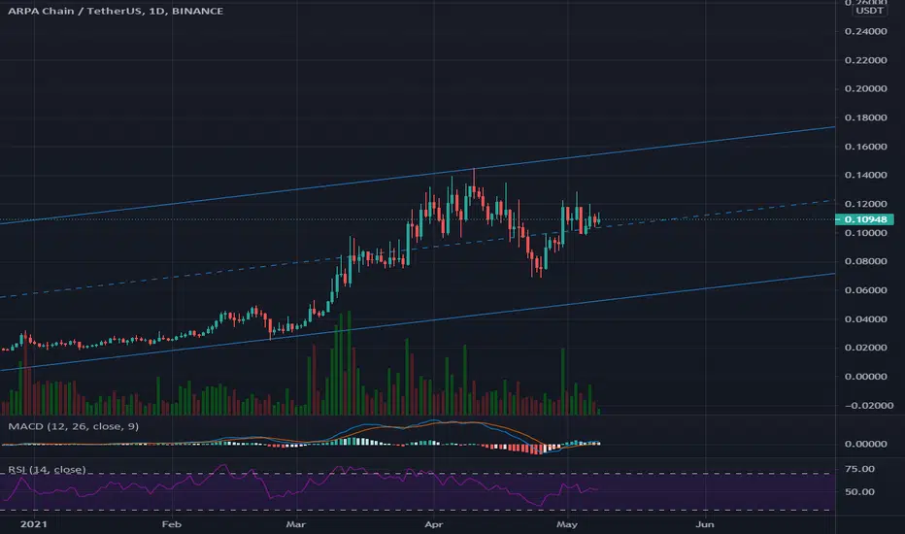Click the ARPA Chain / TetherUS chart title
Screen dimensions: 905x534
point(116,11)
